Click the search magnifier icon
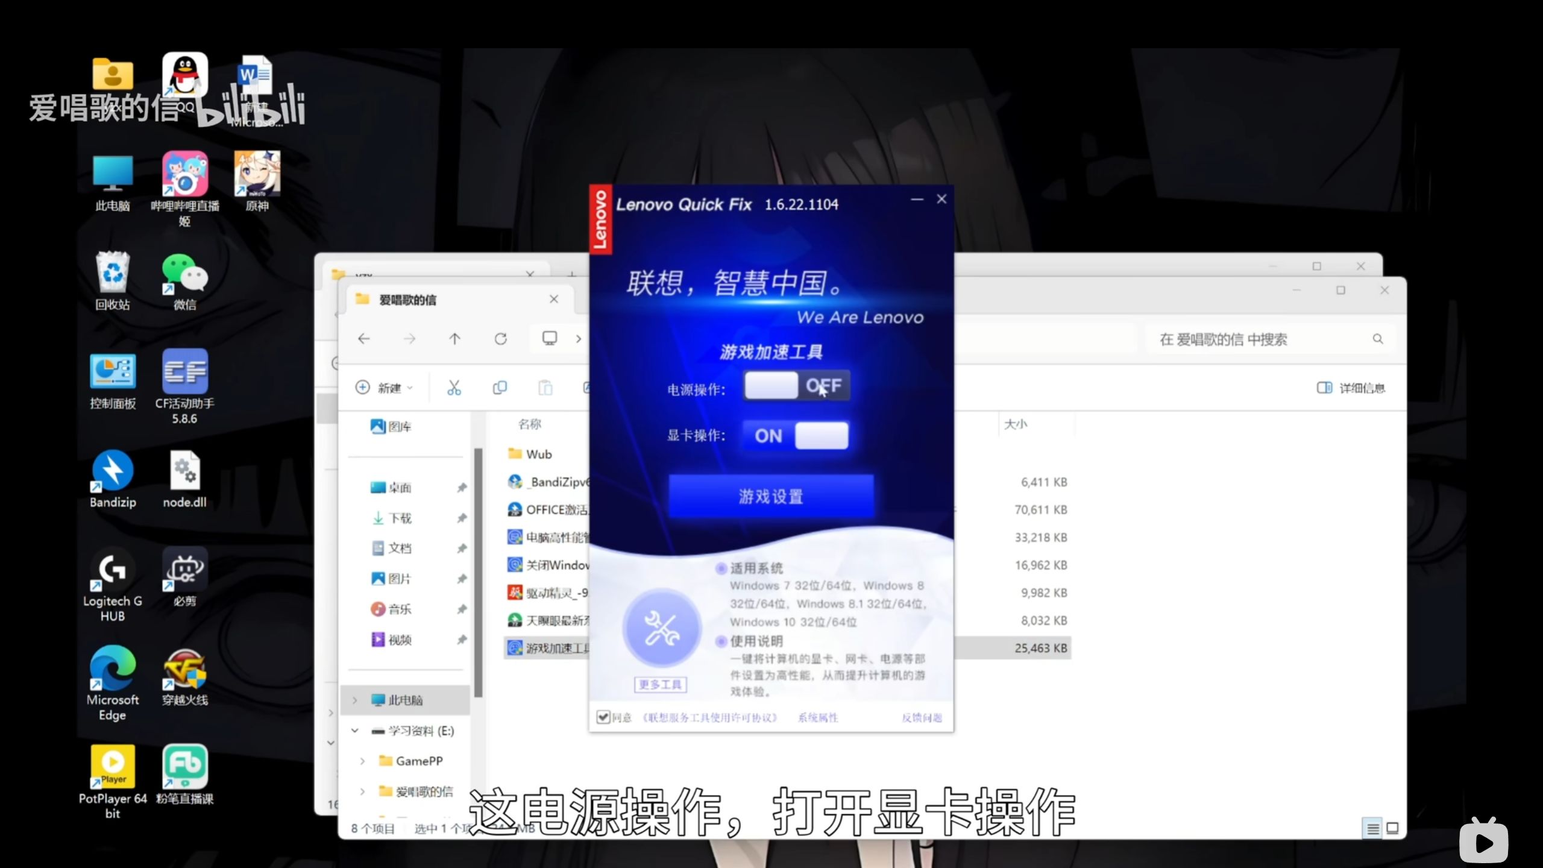The height and width of the screenshot is (868, 1543). coord(1378,339)
